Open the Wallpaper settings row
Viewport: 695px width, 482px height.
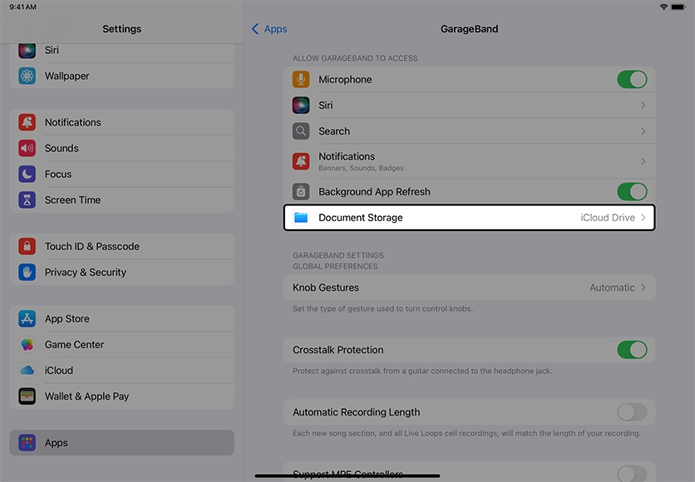pos(67,76)
